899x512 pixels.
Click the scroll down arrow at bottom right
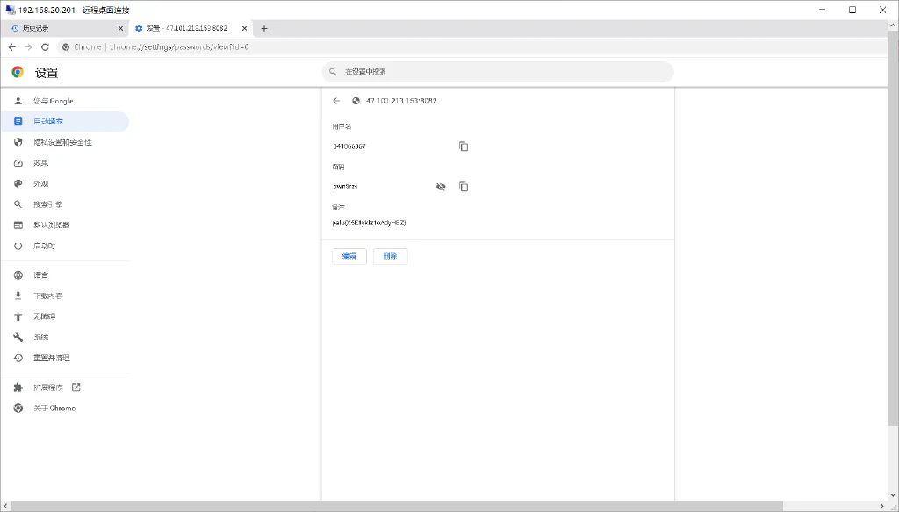click(x=893, y=496)
